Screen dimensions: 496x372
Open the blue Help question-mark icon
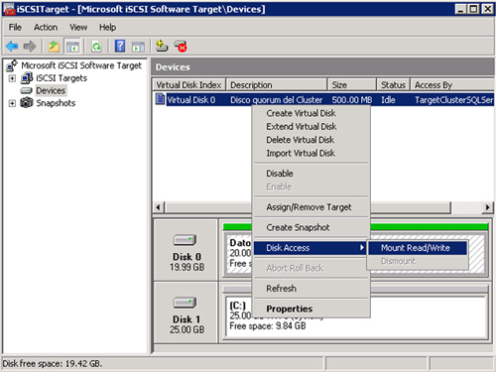120,47
